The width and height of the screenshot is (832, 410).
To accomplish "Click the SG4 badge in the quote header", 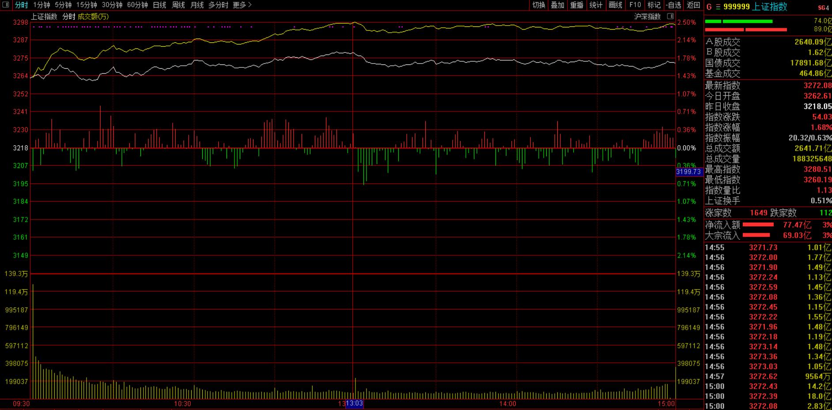I will (824, 8).
